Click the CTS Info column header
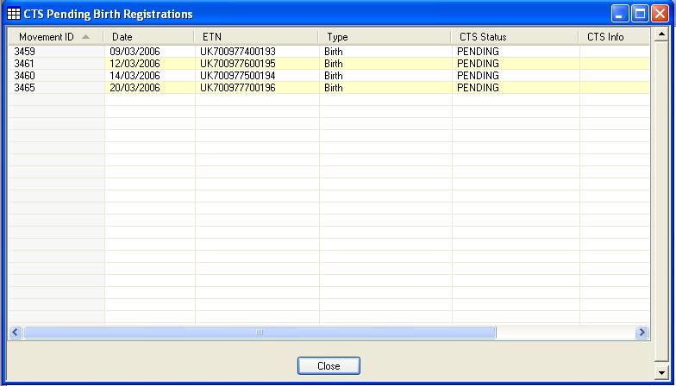Image resolution: width=676 pixels, height=386 pixels. click(x=612, y=37)
